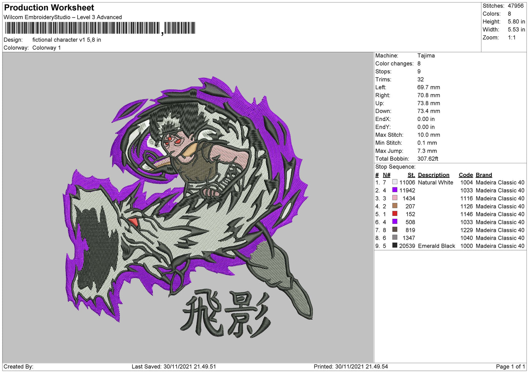Click the purple swatch in stop row 2

395,190
